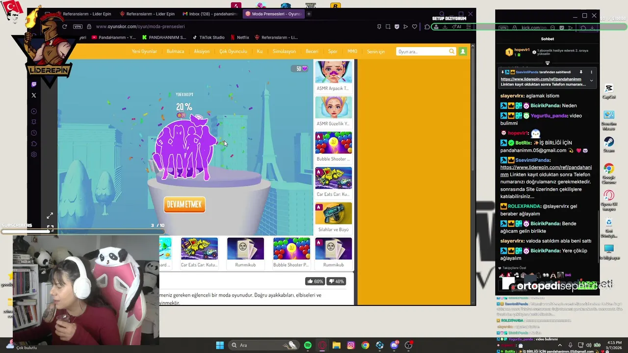Dislike the game with 40% thumbs down
The height and width of the screenshot is (353, 628).
click(x=336, y=281)
